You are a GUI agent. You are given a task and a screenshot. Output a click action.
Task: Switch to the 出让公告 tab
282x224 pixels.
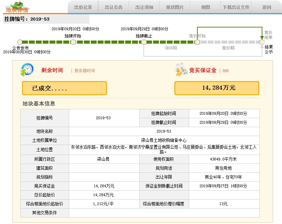pyautogui.click(x=114, y=7)
